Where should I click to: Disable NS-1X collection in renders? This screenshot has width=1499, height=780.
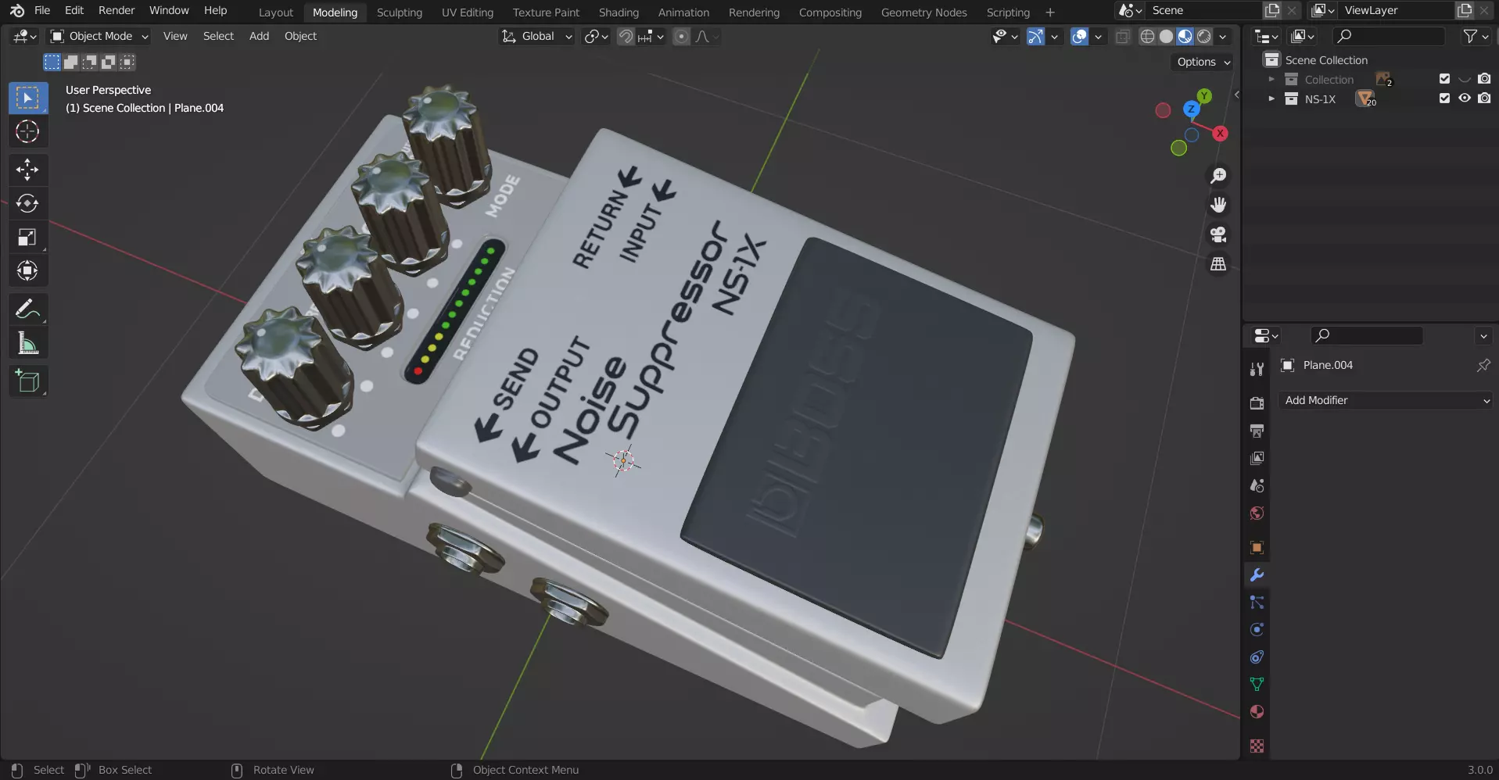coord(1484,98)
